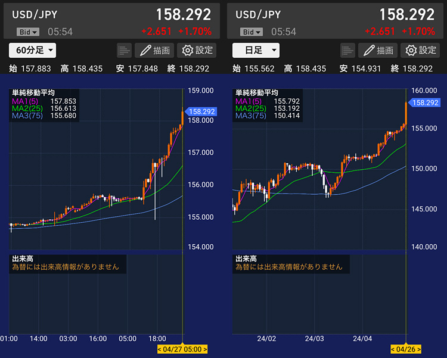The height and width of the screenshot is (358, 447).
Task: Click MA3(75) label 155.680 in left legend
Action: pos(44,116)
